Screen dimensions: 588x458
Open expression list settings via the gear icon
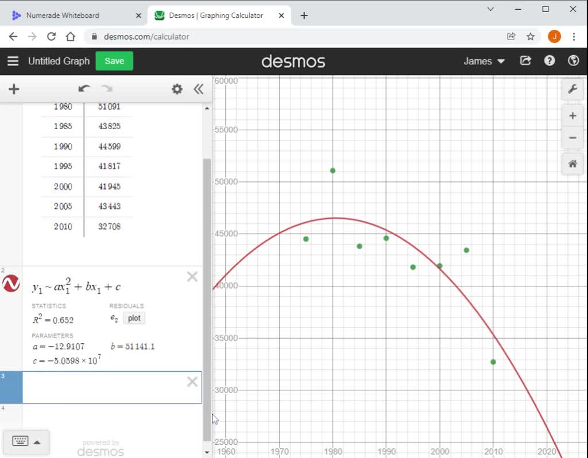pyautogui.click(x=177, y=89)
